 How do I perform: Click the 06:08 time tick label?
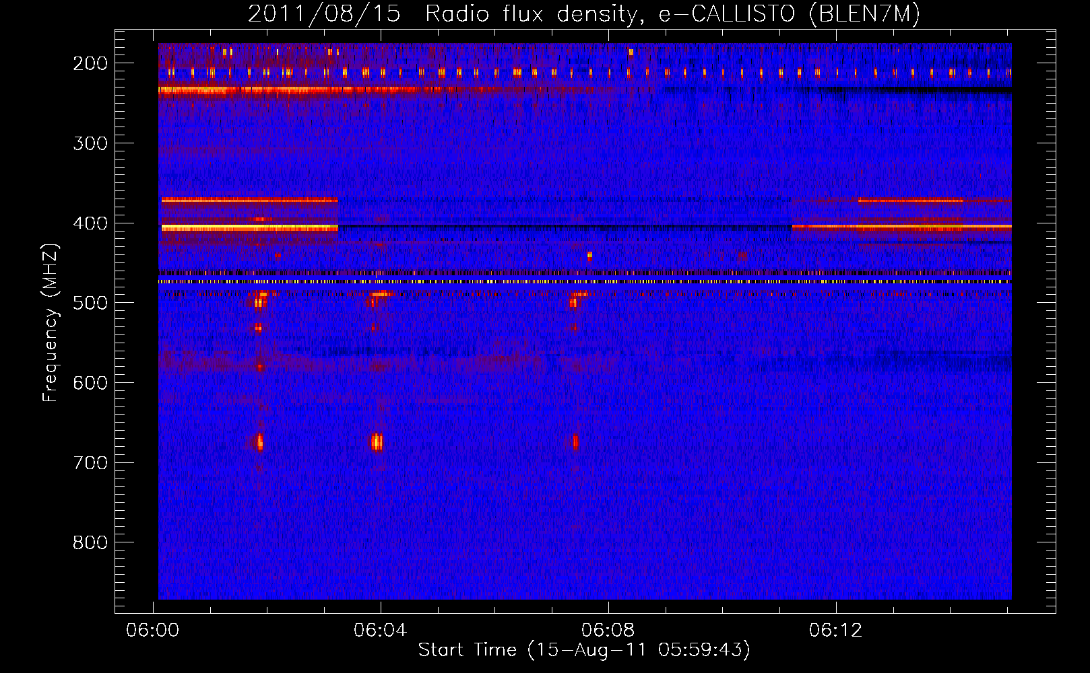608,630
